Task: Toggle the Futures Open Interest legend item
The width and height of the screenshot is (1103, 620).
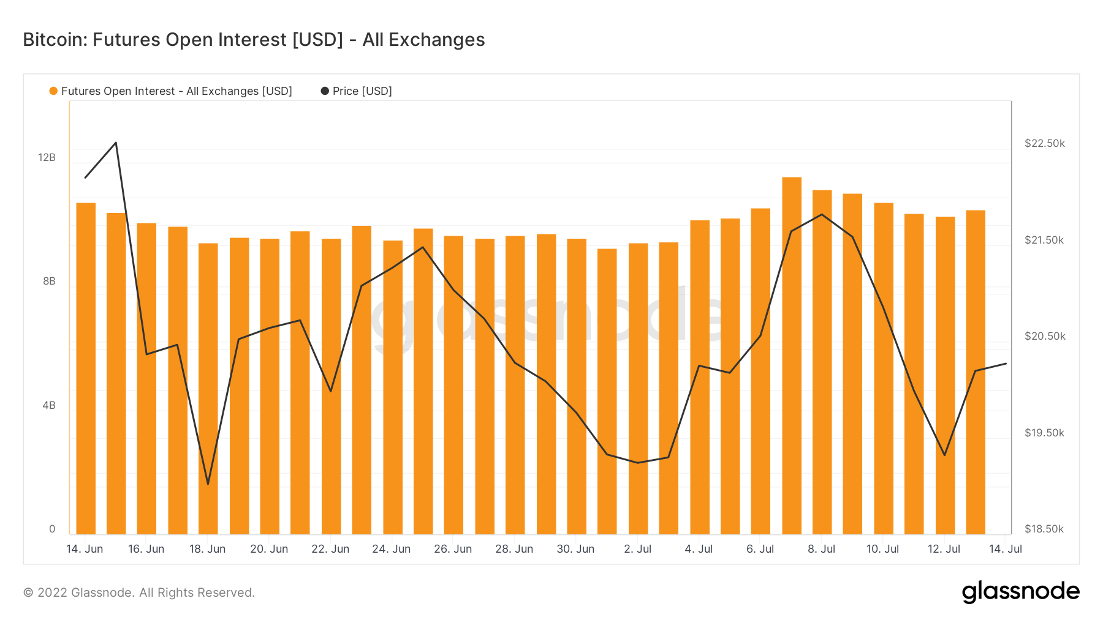Action: [176, 91]
